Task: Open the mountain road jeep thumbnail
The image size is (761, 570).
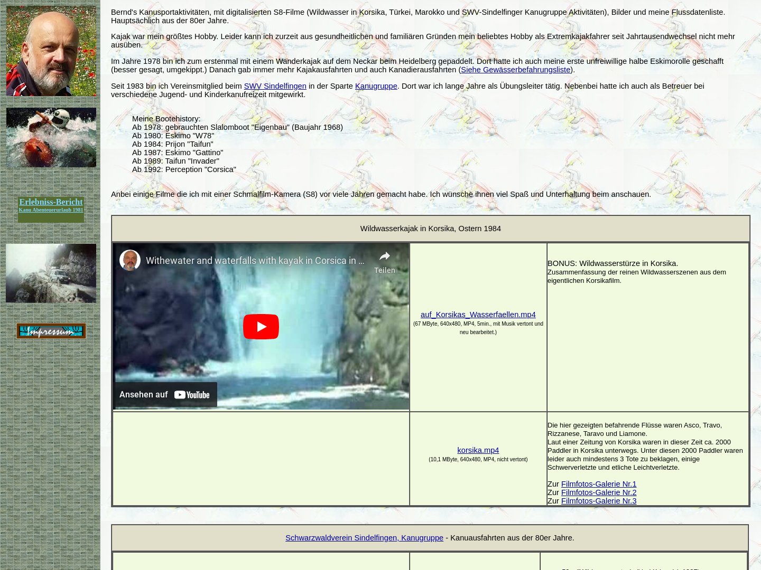Action: pyautogui.click(x=51, y=273)
